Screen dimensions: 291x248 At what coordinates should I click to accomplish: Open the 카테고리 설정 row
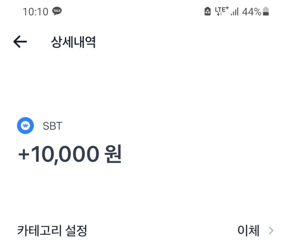coord(52,231)
